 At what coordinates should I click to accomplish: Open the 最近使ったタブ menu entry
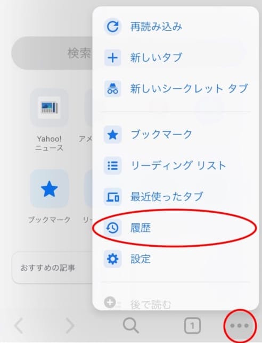pos(176,197)
